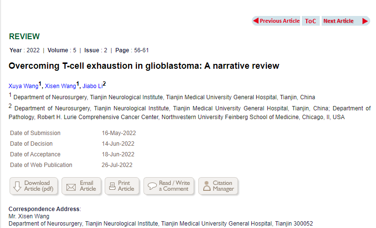Go to the Previous Article
376x228 pixels.
click(276, 21)
